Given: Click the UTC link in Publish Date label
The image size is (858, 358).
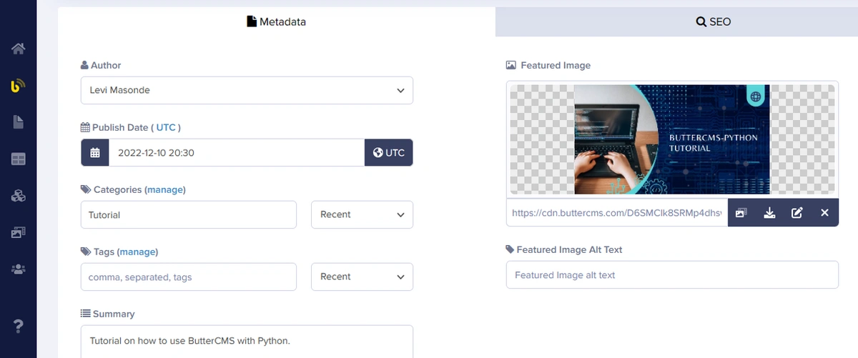Looking at the screenshot, I should click(x=166, y=127).
